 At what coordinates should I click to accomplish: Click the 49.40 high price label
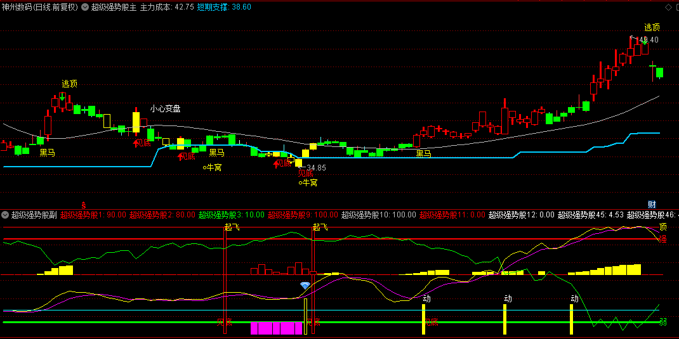point(649,40)
